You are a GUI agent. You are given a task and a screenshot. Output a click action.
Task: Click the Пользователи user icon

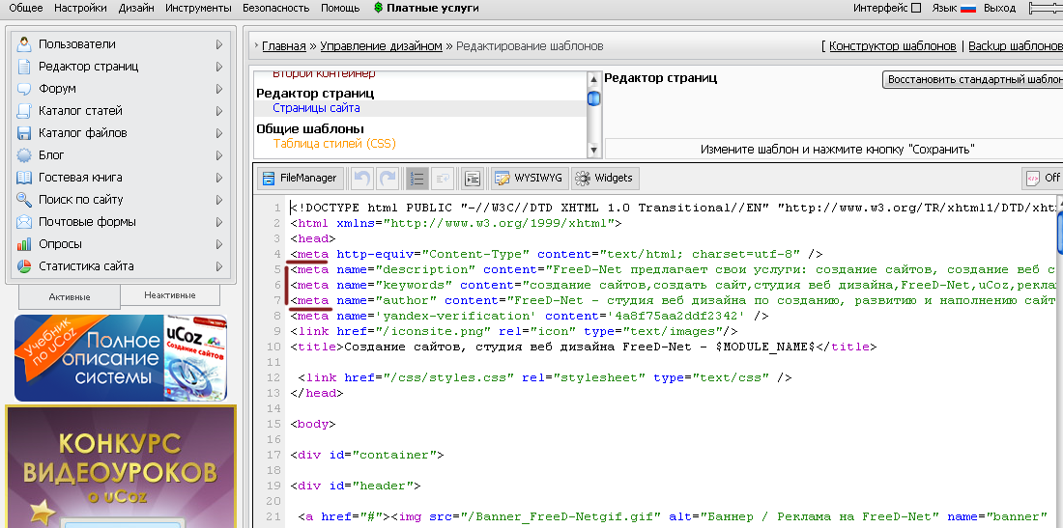[24, 44]
